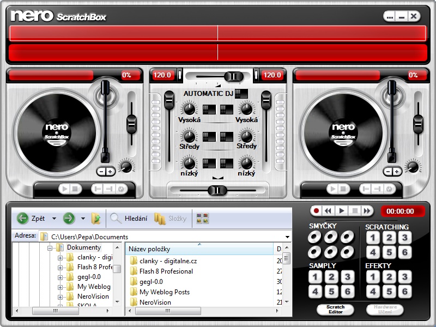436x327 pixels.
Task: Click left deck minus pitch button
Action: point(101,172)
